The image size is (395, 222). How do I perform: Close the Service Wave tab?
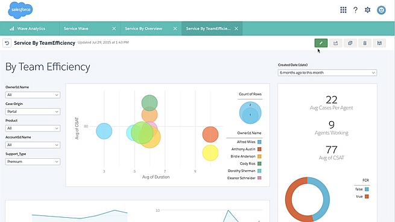114,28
